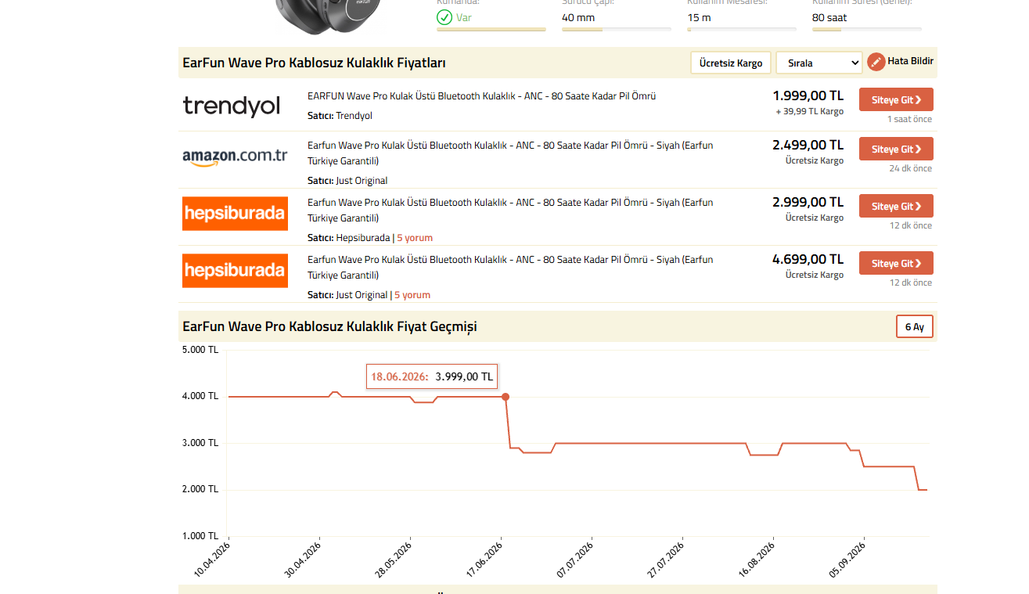Image resolution: width=1029 pixels, height=594 pixels.
Task: Click Siteye Git for the 4.699,00 TL offer
Action: pyautogui.click(x=896, y=263)
